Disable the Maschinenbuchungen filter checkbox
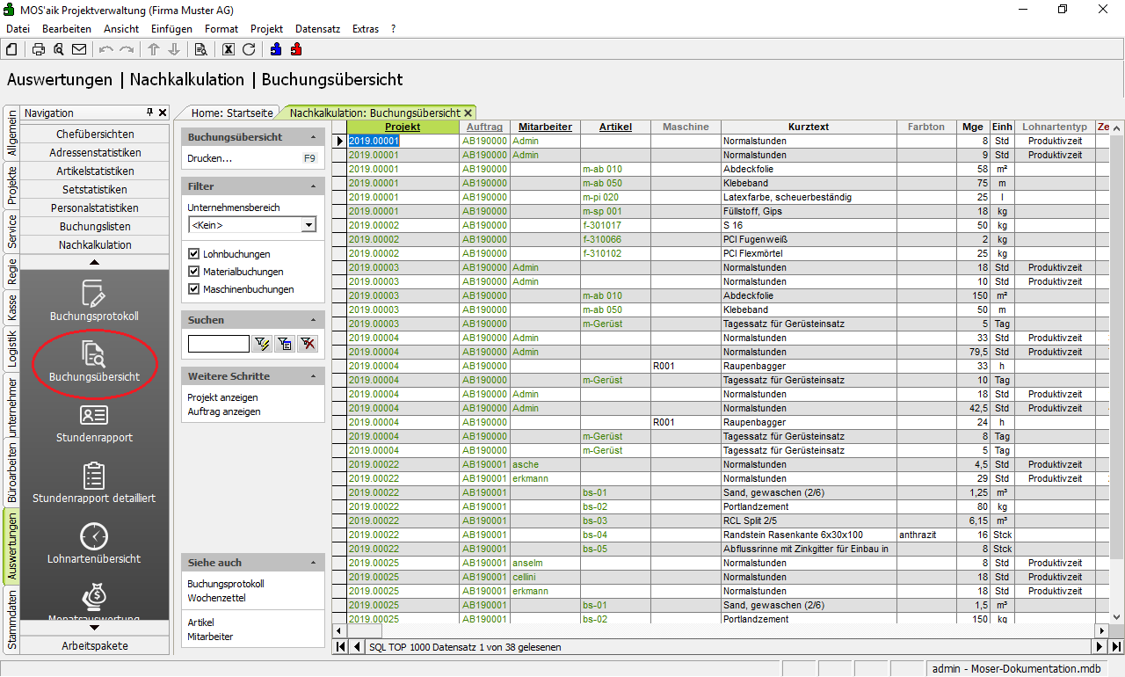 pos(194,289)
